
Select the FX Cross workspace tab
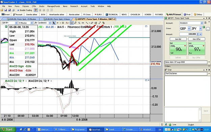[x=87, y=15]
